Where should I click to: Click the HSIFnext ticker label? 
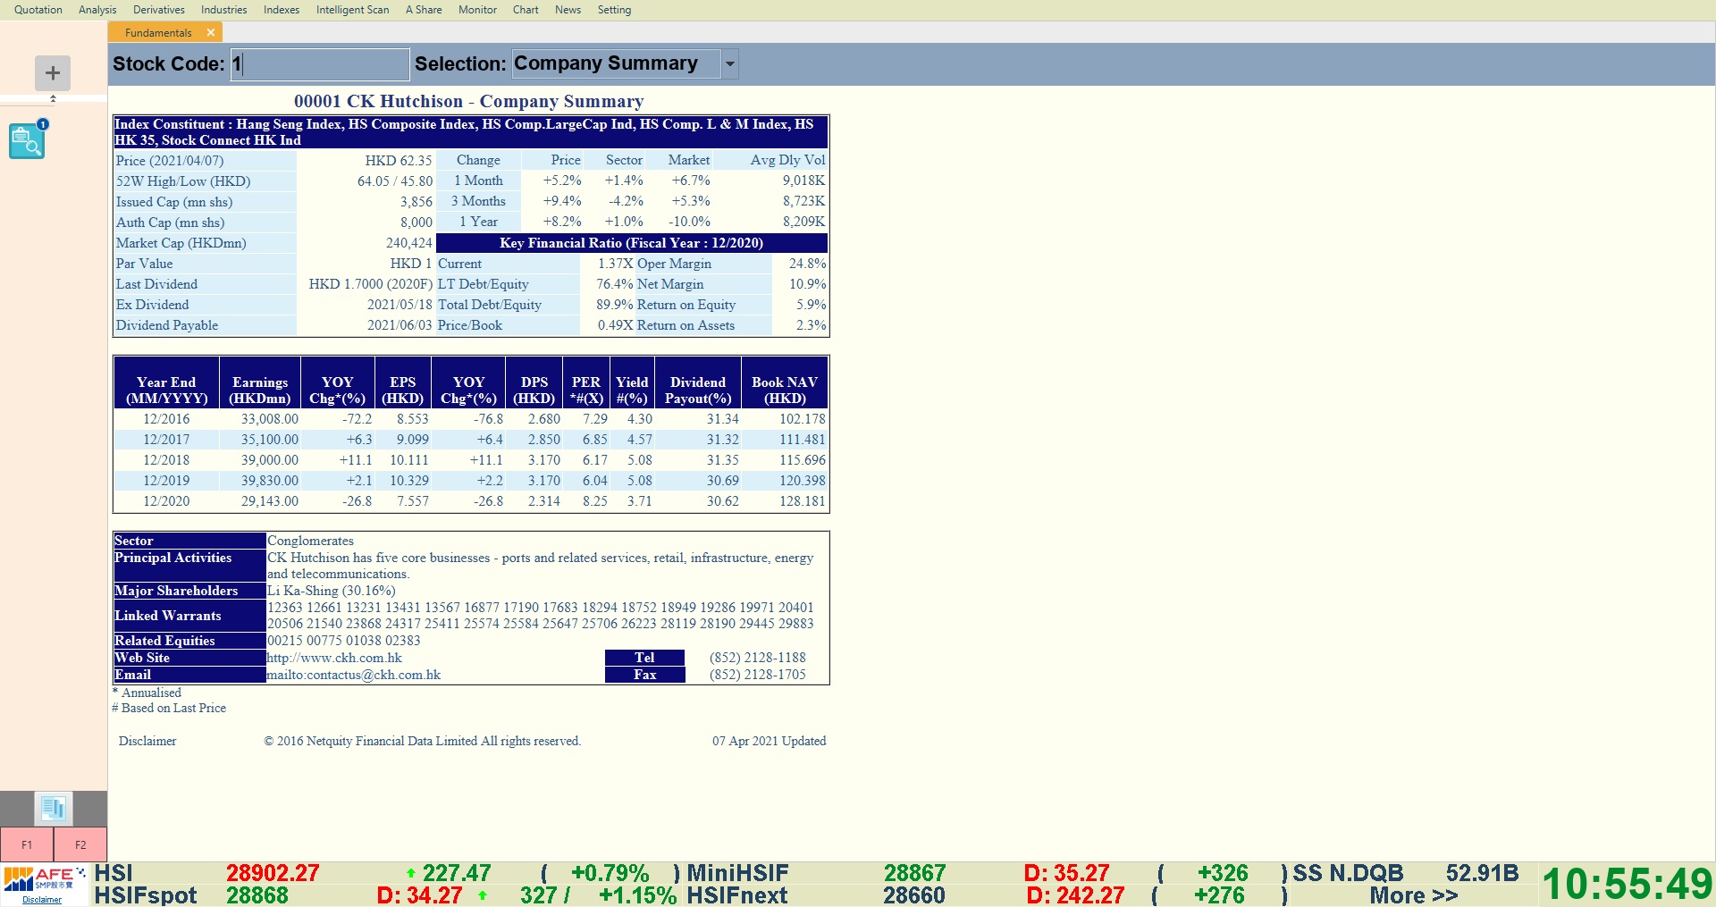point(737,895)
